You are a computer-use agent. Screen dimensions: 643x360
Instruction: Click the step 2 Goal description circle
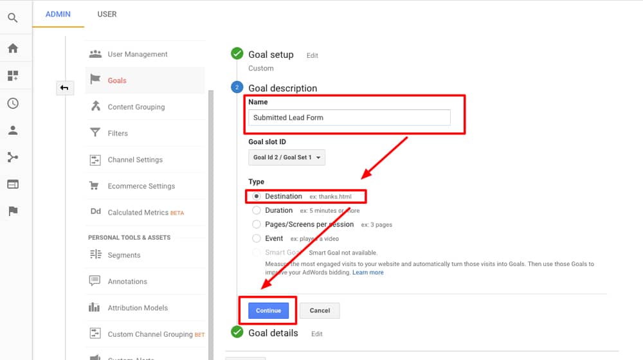[x=237, y=87]
